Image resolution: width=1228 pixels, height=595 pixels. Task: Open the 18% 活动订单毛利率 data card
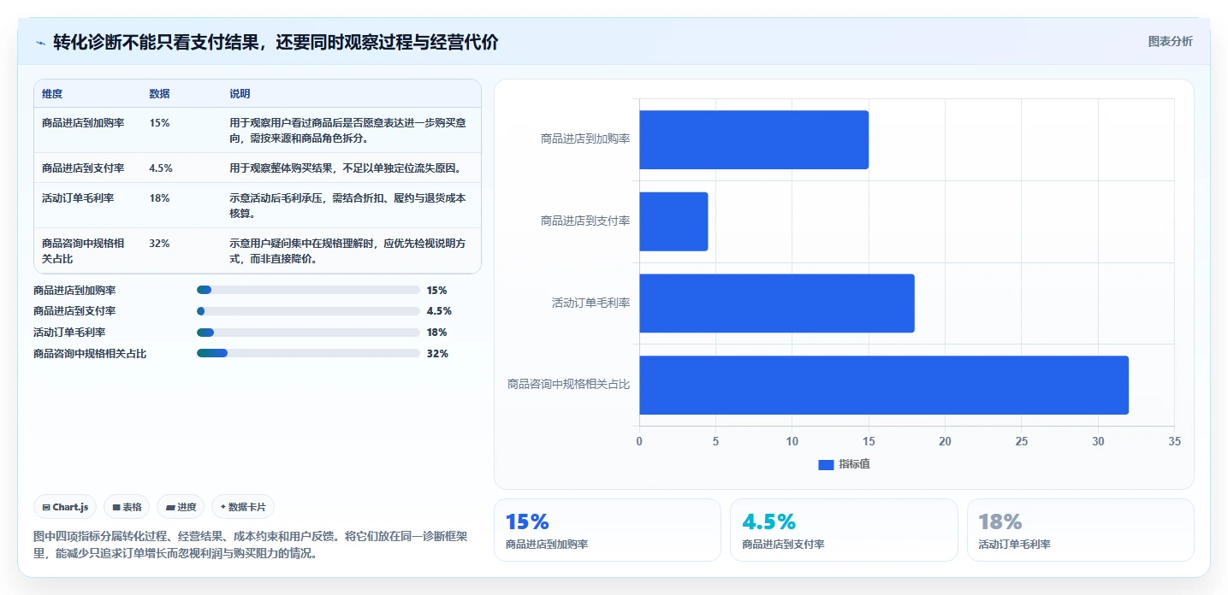point(1080,530)
